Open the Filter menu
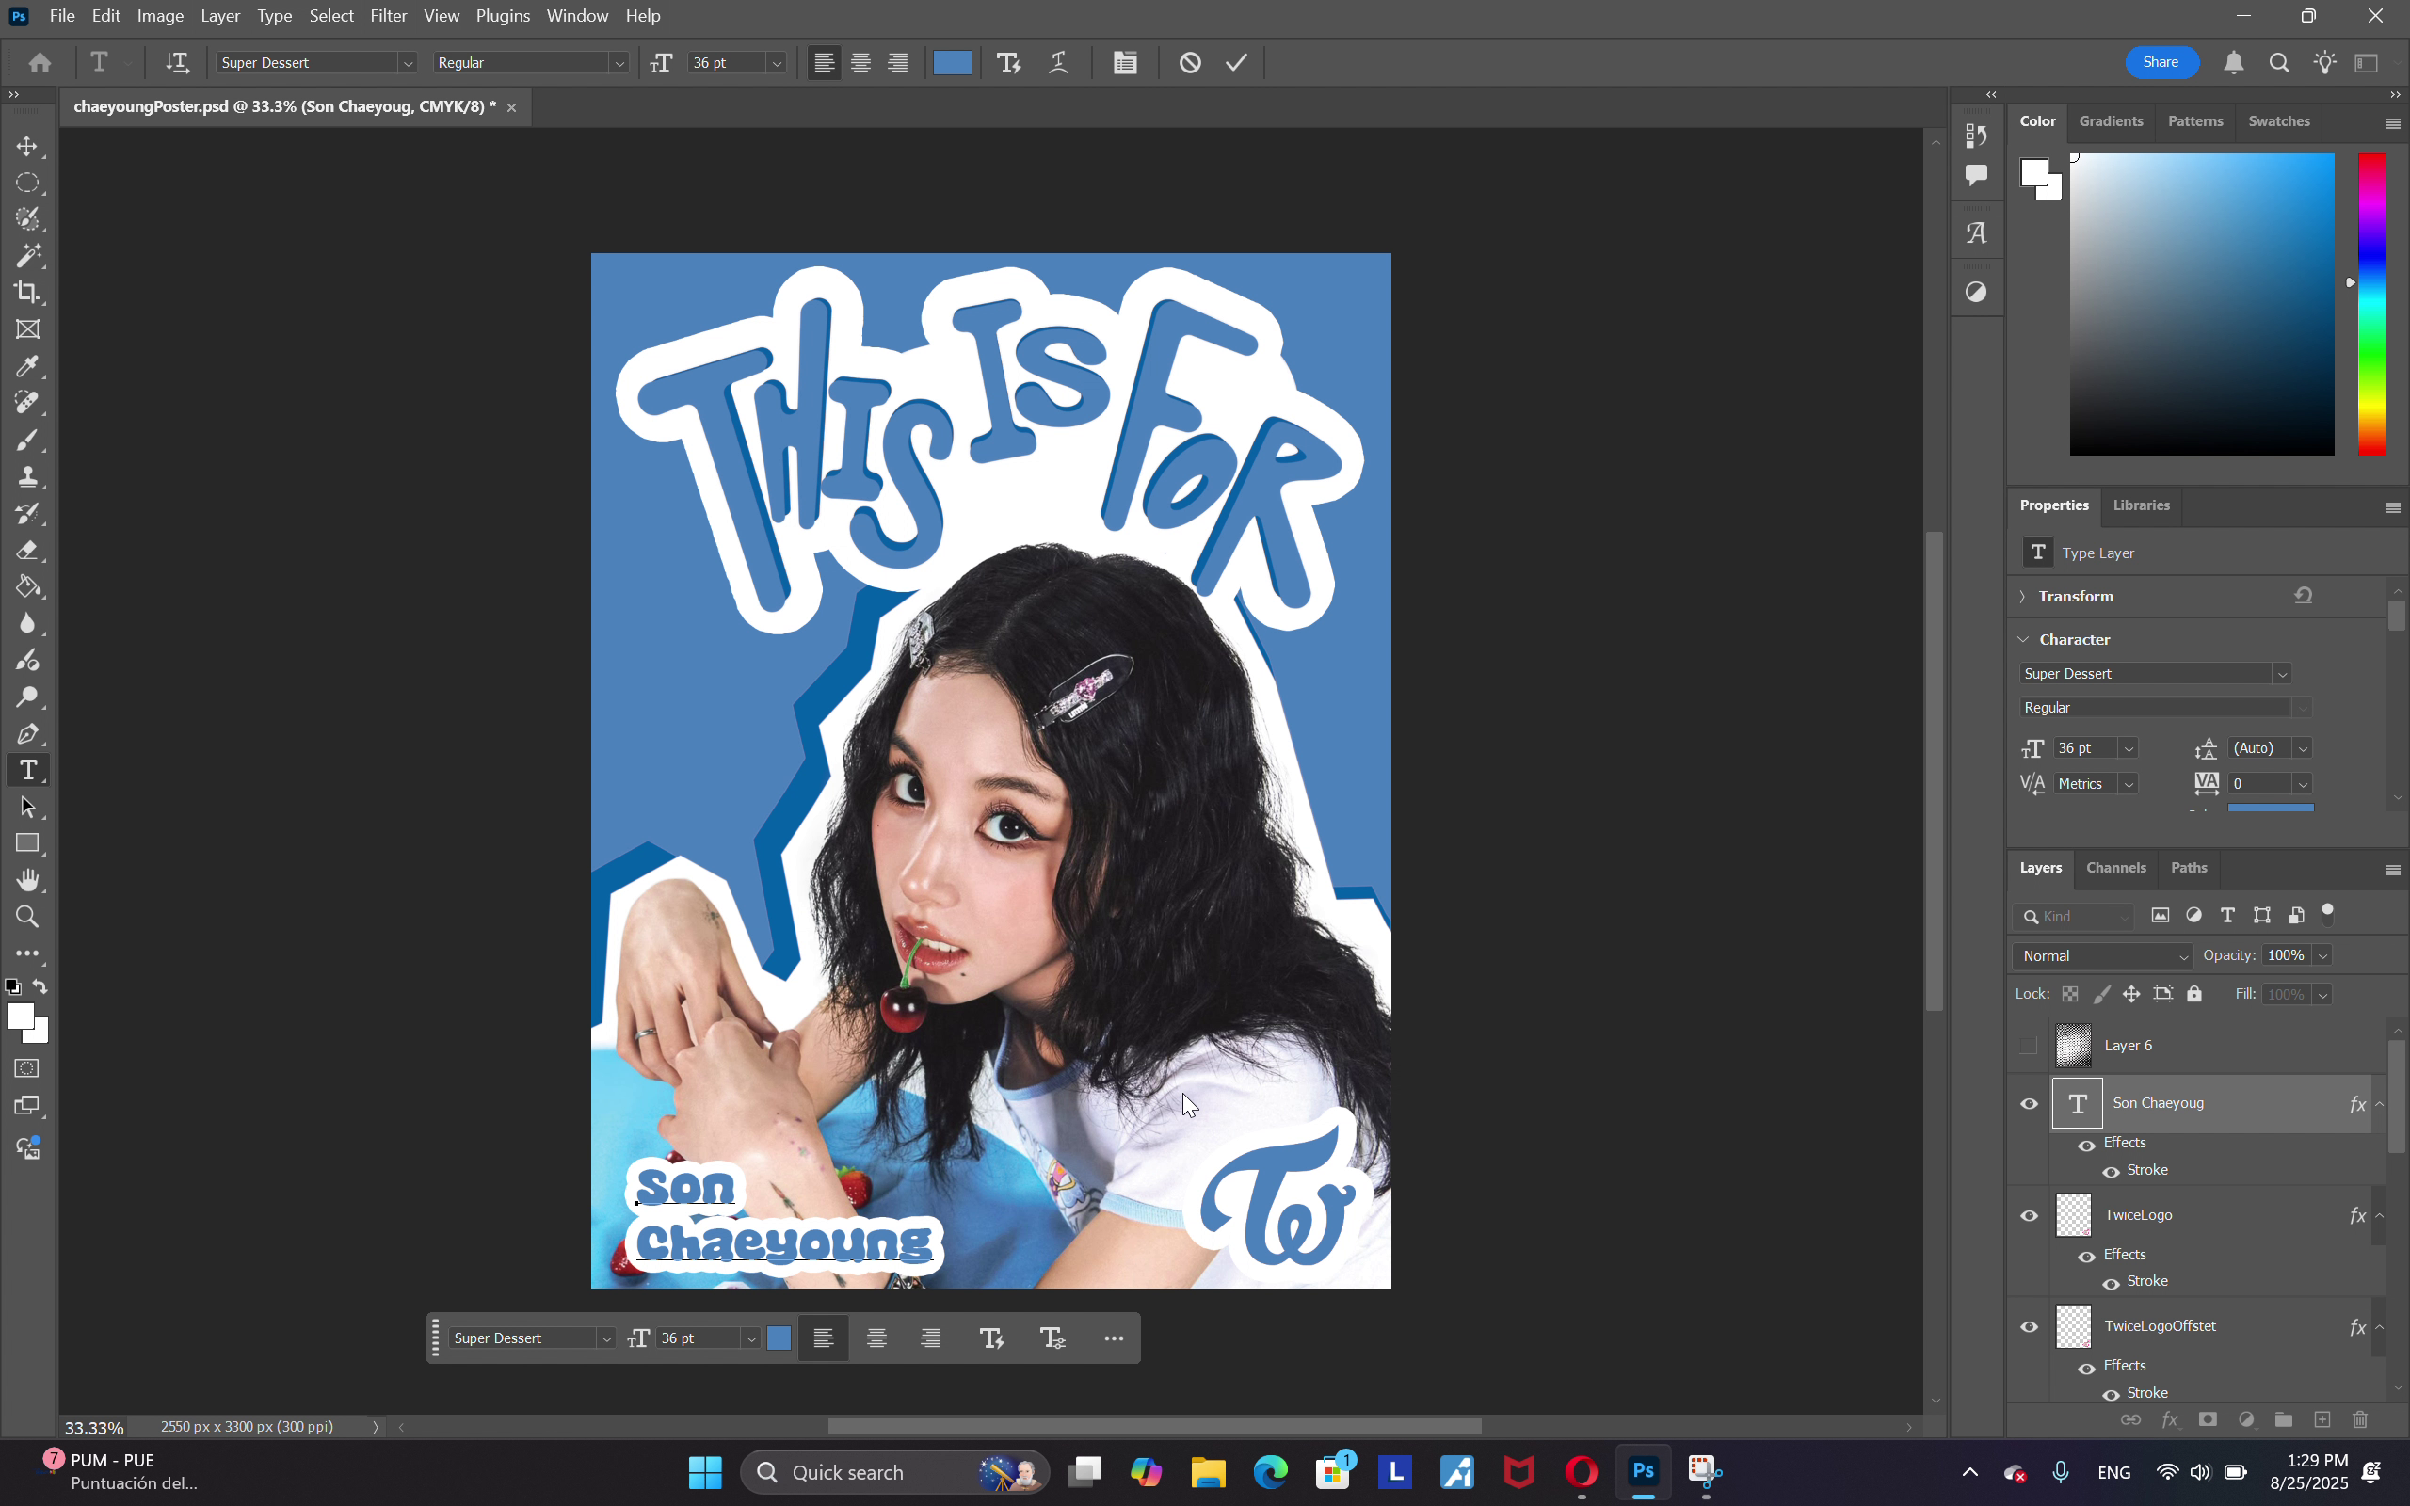Viewport: 2410px width, 1506px height. [389, 15]
